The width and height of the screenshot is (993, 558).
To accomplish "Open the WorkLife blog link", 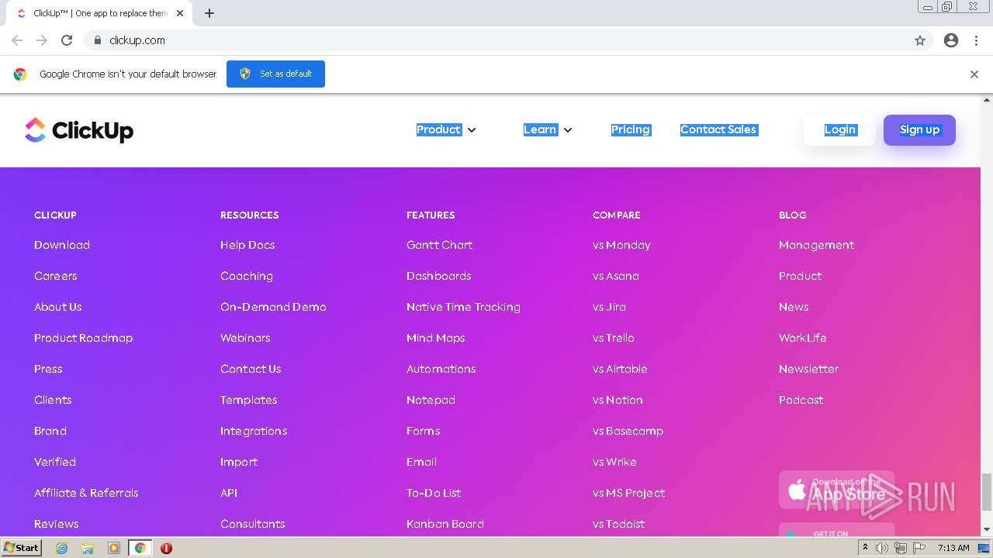I will click(x=803, y=338).
